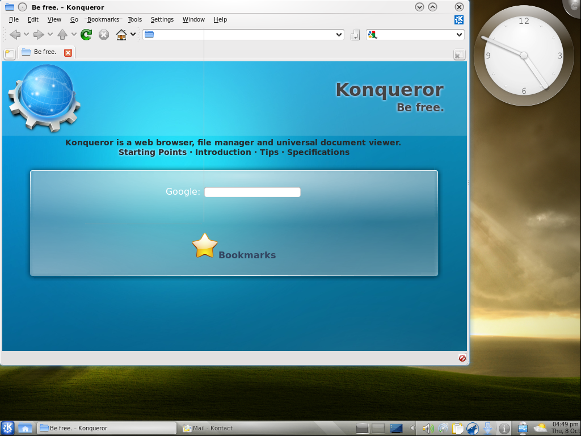Click the Konqueror globe gear logo
Viewport: 581px width, 436px height.
pyautogui.click(x=44, y=97)
